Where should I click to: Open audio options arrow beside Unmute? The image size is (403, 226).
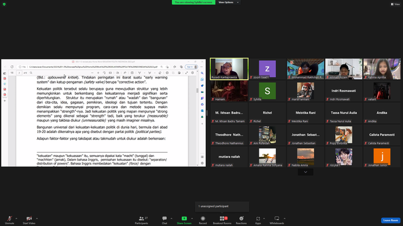pyautogui.click(x=16, y=218)
